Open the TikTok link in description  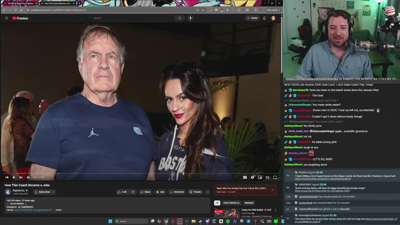tap(33, 210)
